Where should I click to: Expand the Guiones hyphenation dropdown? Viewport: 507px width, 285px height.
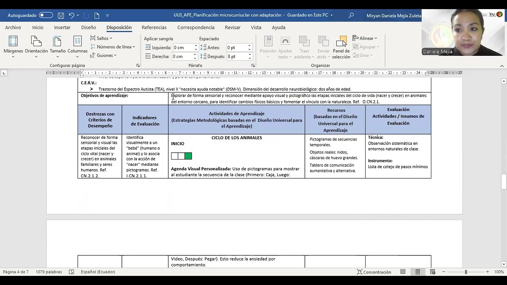103,55
